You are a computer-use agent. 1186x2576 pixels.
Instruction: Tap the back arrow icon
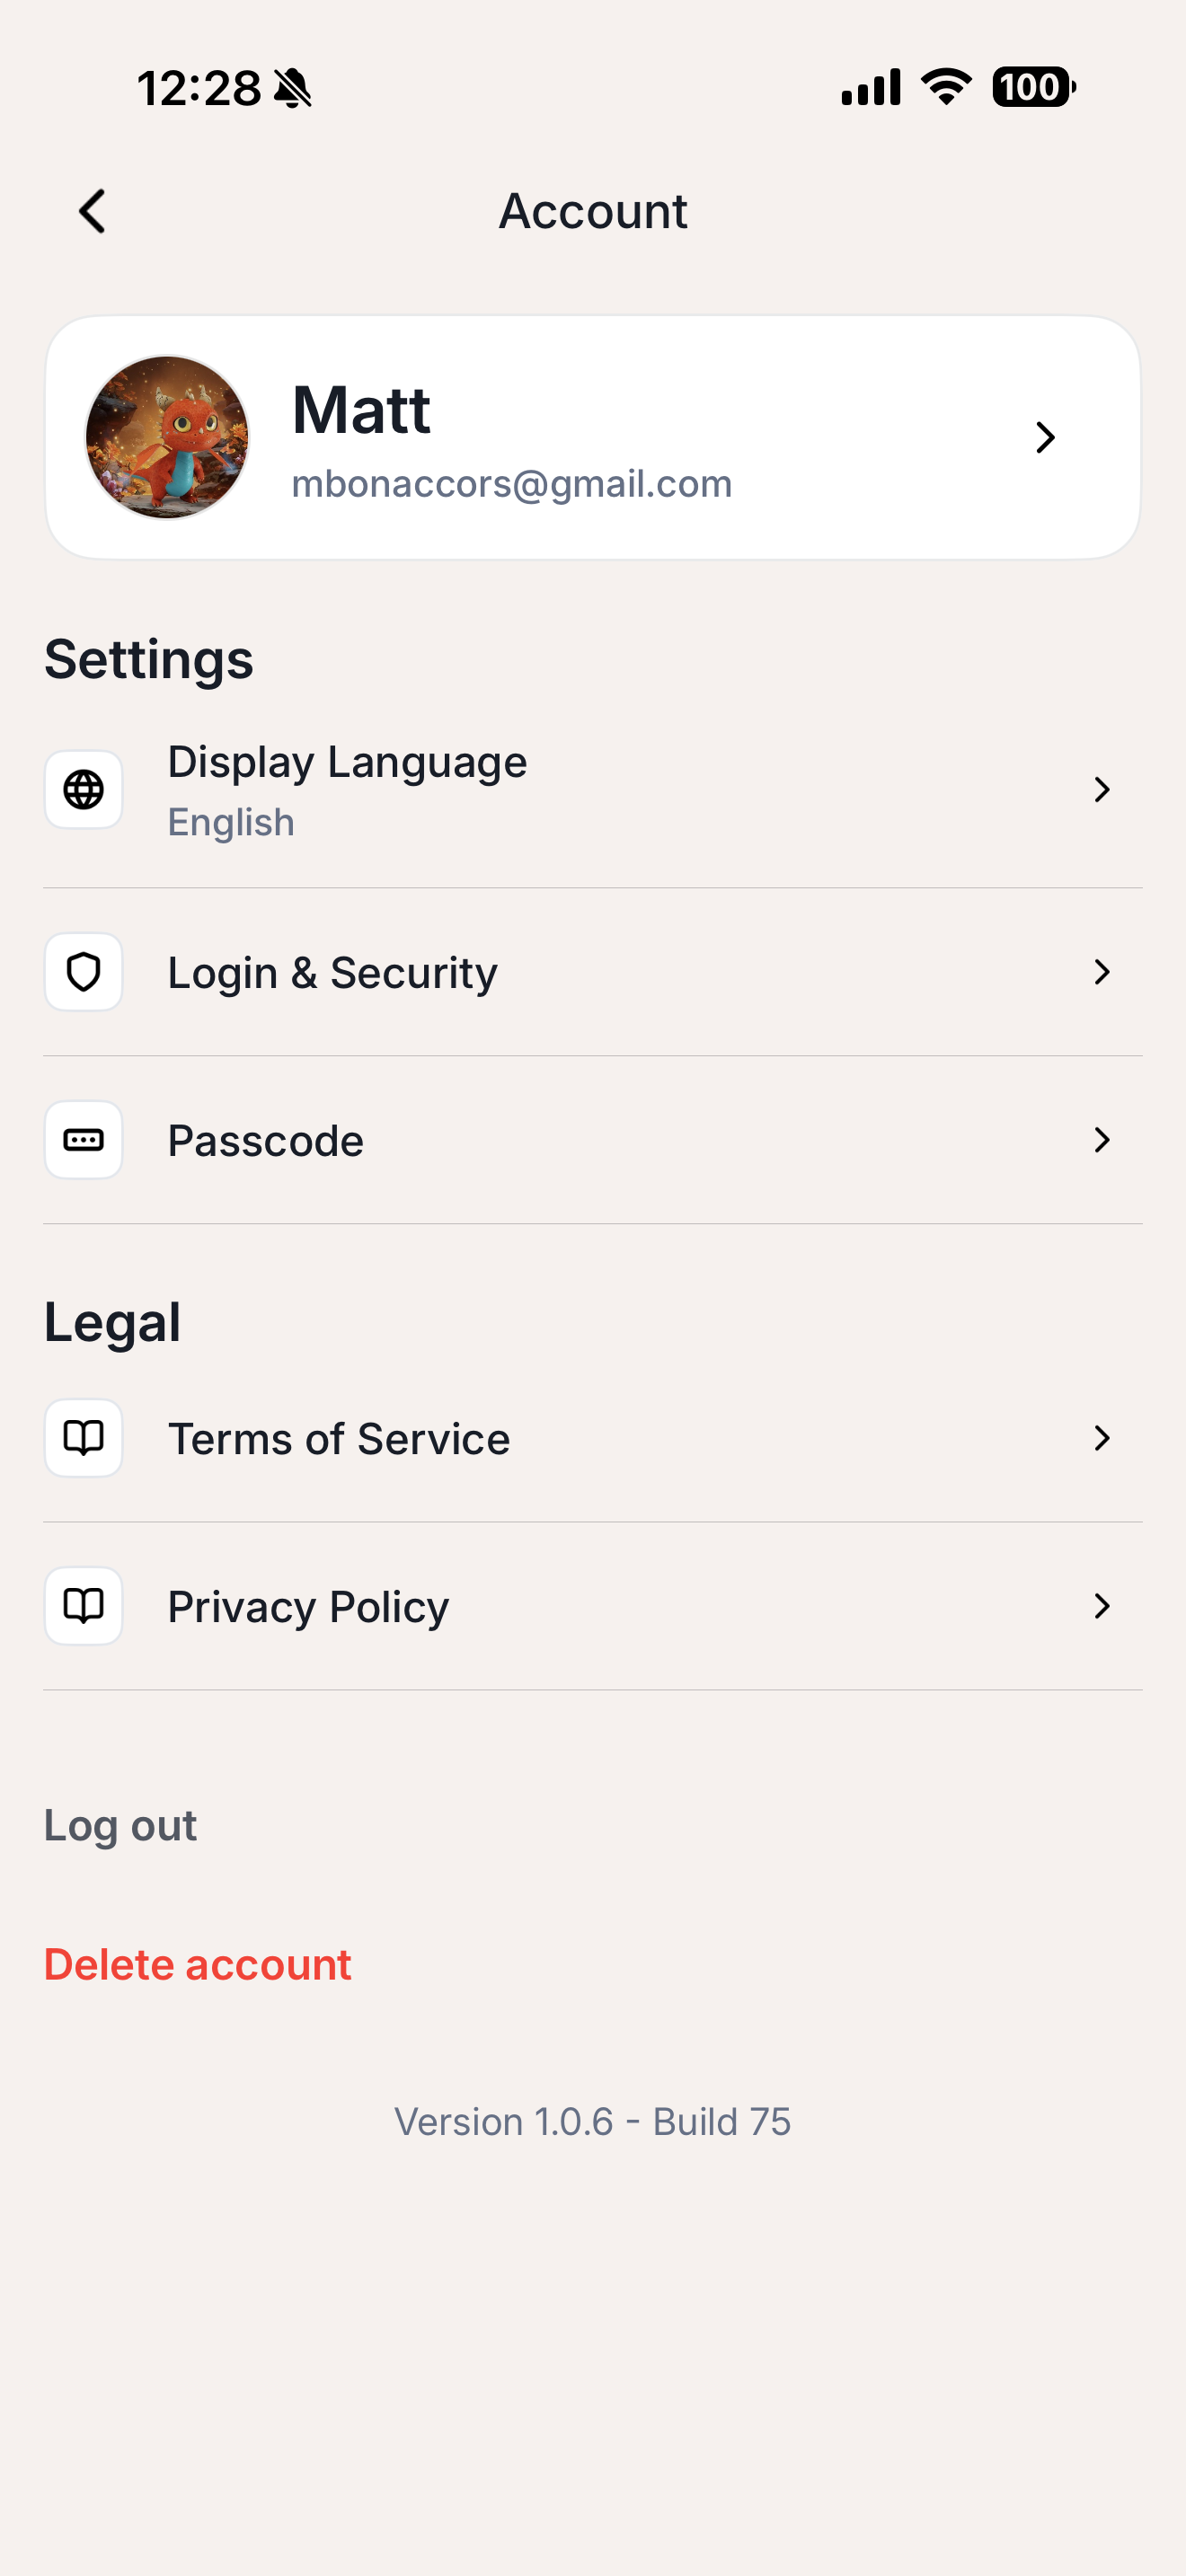pos(92,212)
